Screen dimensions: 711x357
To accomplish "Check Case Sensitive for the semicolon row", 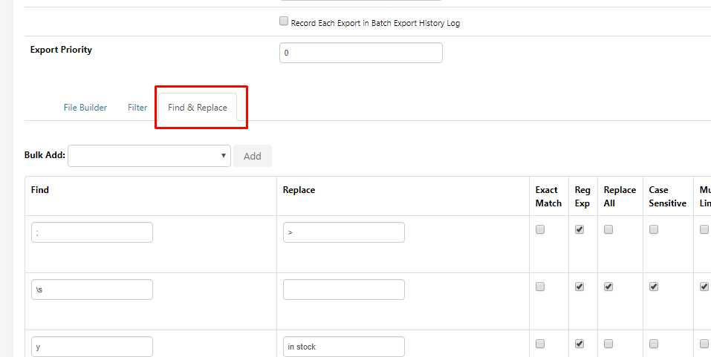I will (x=653, y=229).
